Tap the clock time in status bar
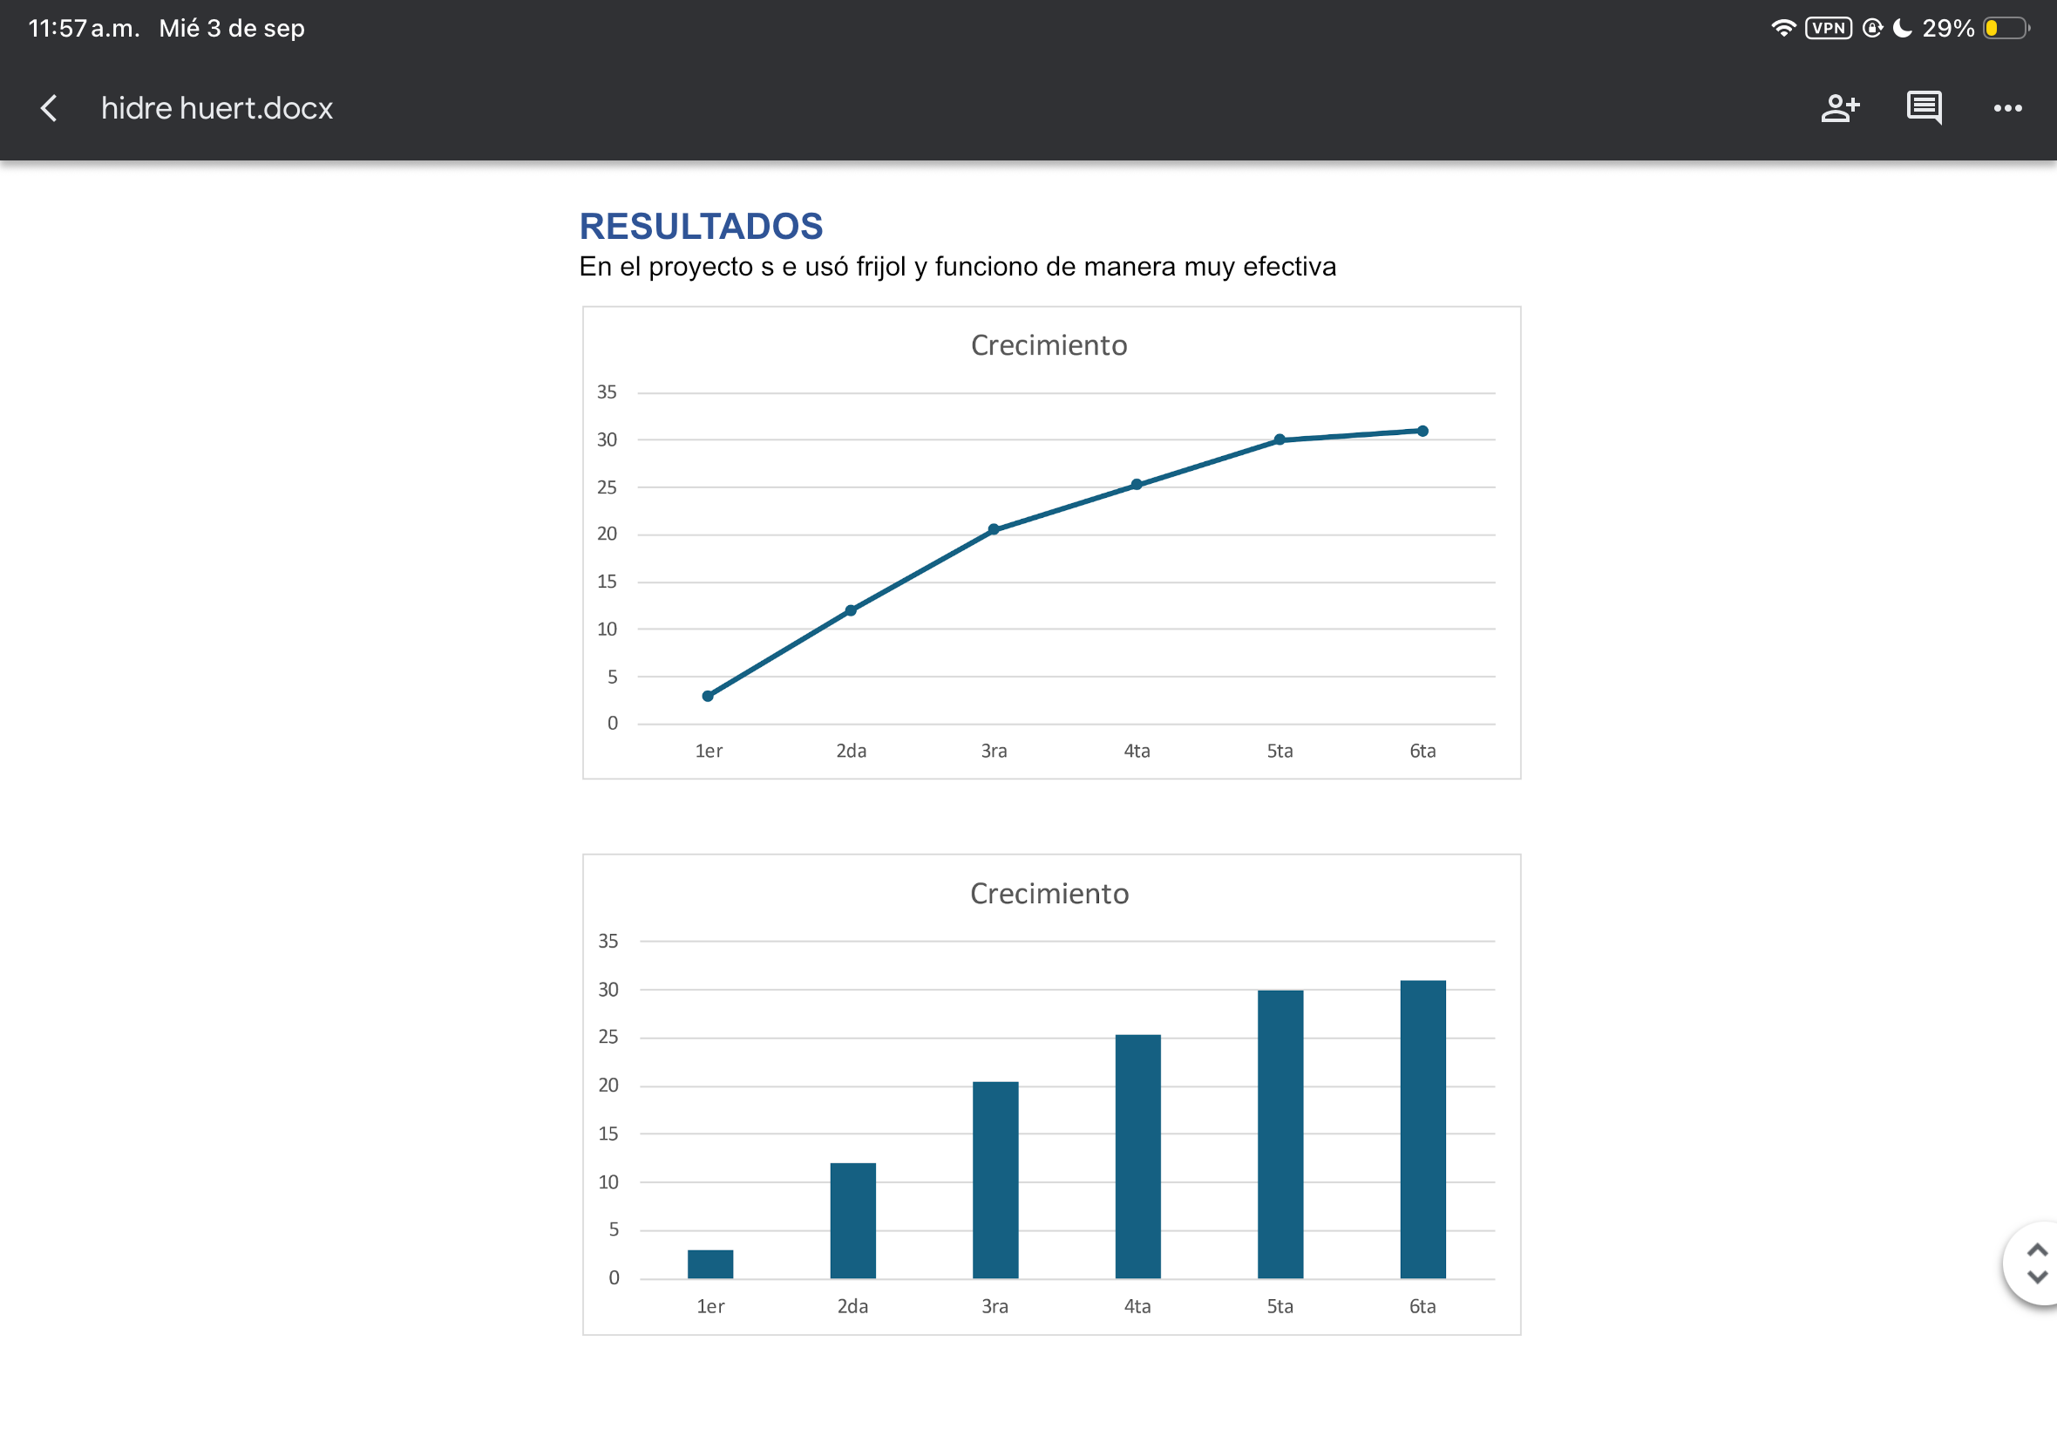The width and height of the screenshot is (2057, 1430). pyautogui.click(x=84, y=28)
